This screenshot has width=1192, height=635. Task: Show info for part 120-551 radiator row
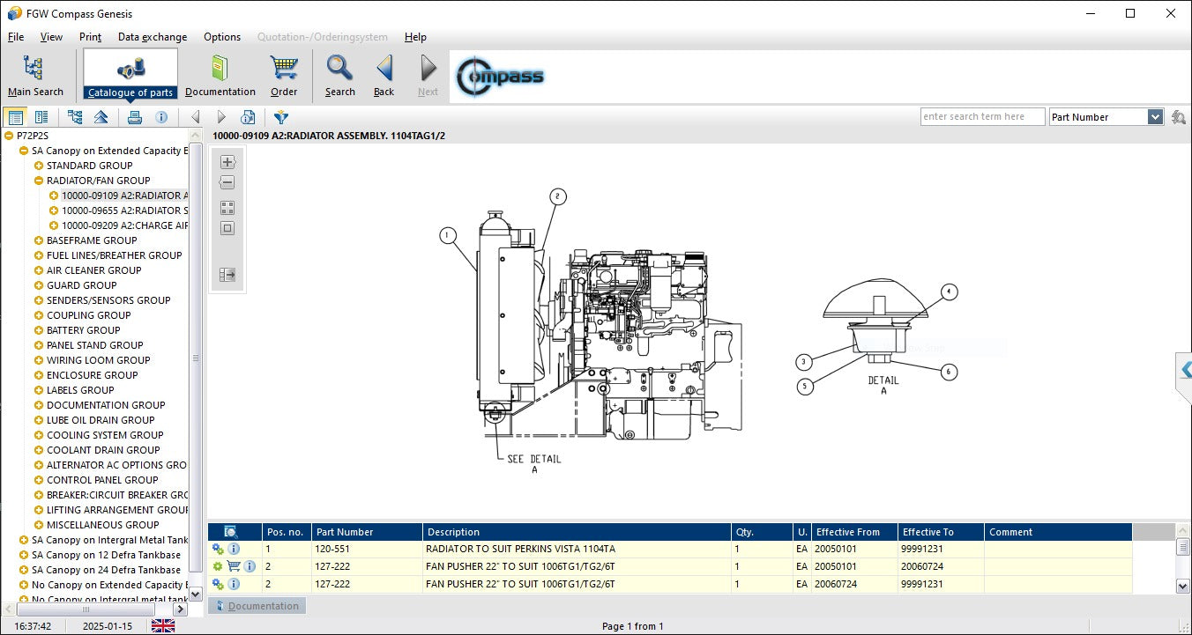(x=234, y=549)
